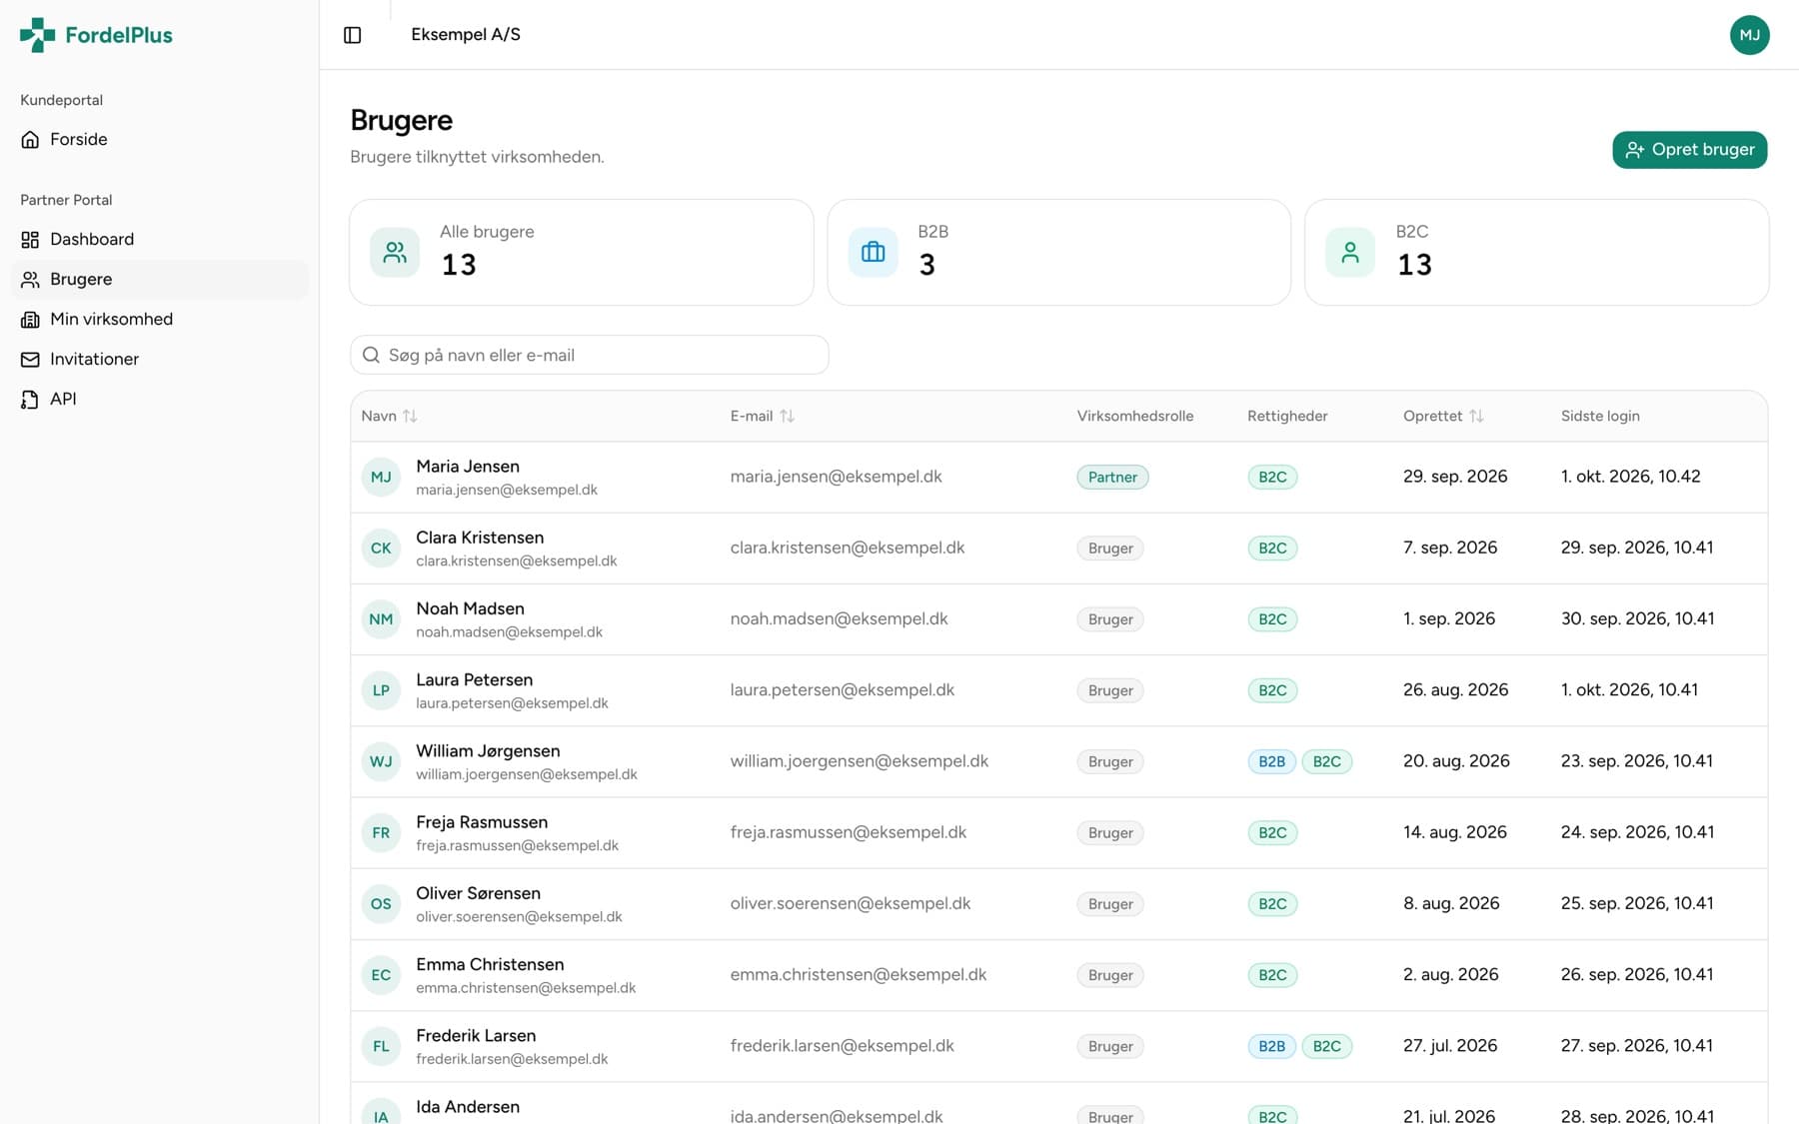The height and width of the screenshot is (1124, 1799).
Task: Click the Rettigheder column header
Action: (1287, 416)
